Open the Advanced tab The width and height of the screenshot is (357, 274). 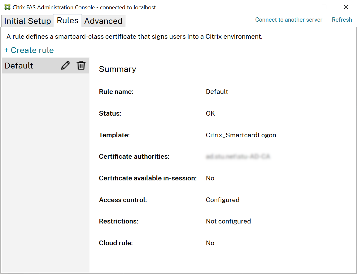click(x=103, y=21)
